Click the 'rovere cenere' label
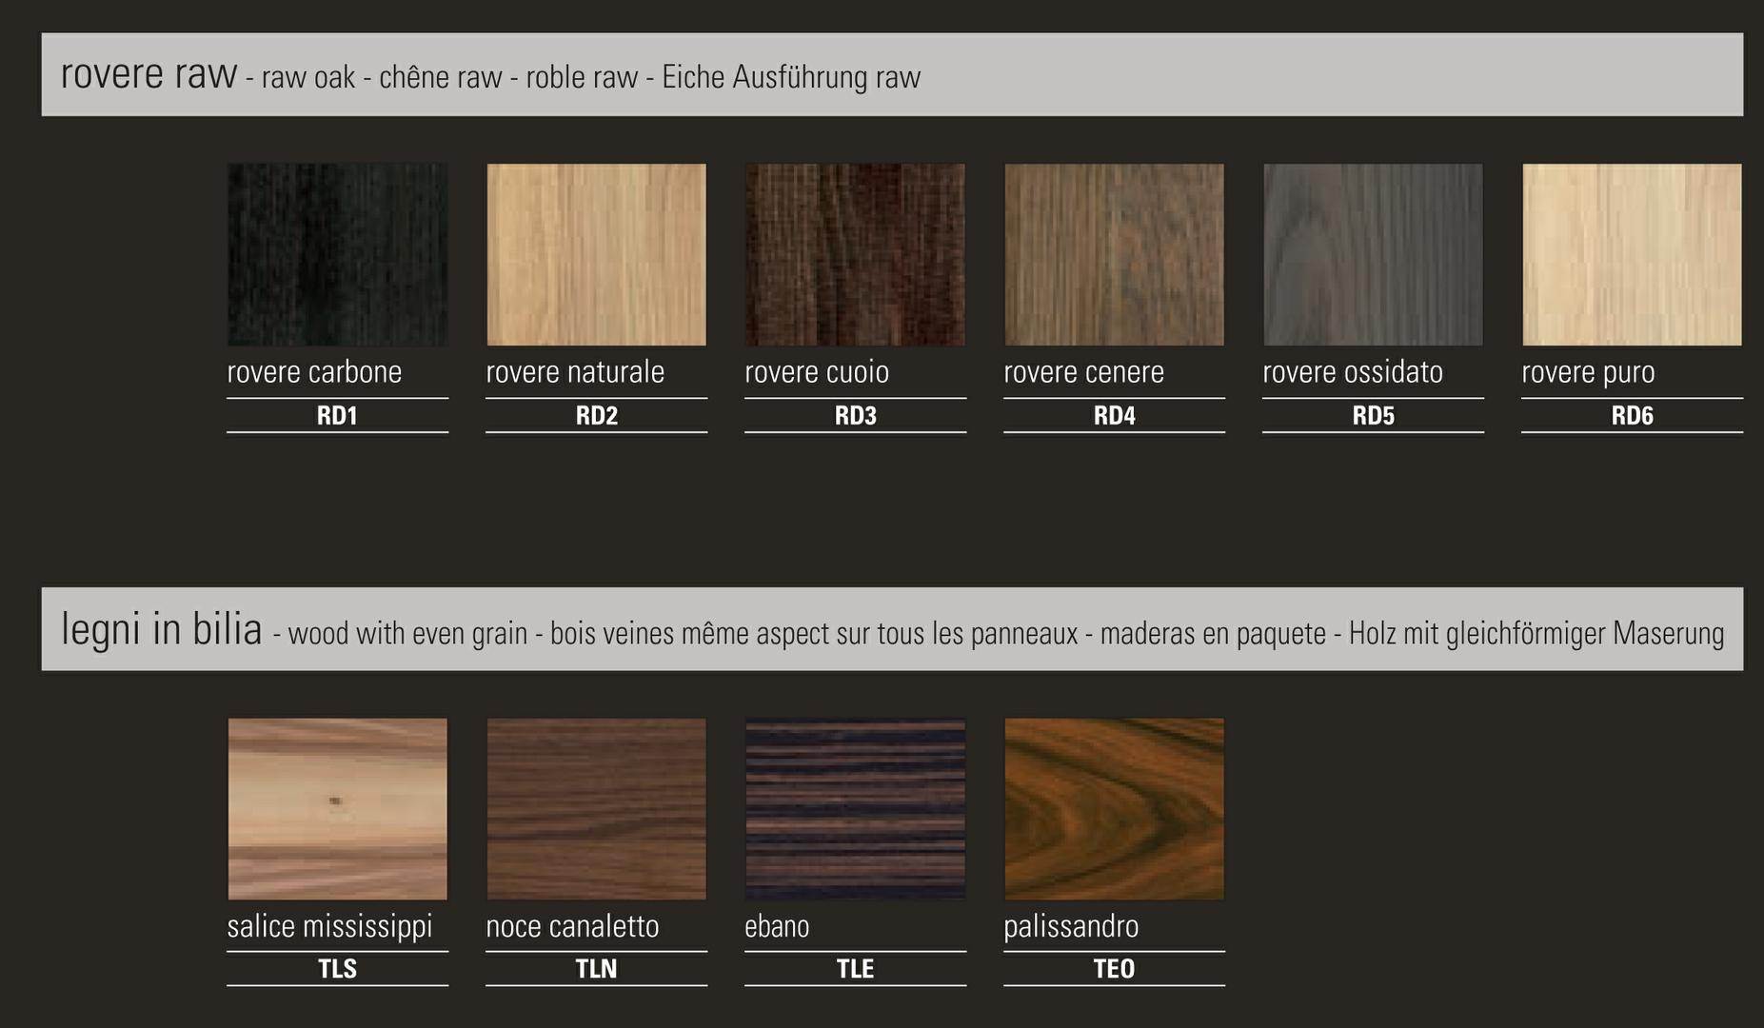The height and width of the screenshot is (1028, 1764). tap(1083, 371)
